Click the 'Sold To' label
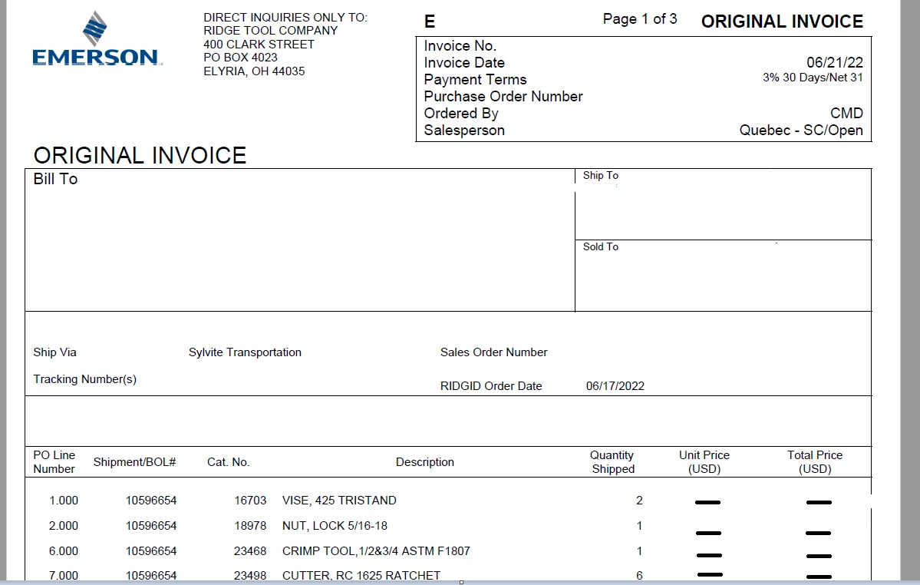 tap(600, 247)
